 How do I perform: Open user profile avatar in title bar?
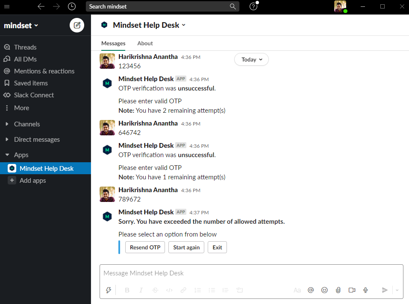(x=340, y=6)
